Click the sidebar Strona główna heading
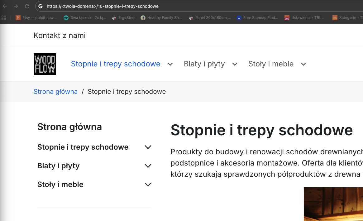The height and width of the screenshot is (221, 363). click(69, 127)
